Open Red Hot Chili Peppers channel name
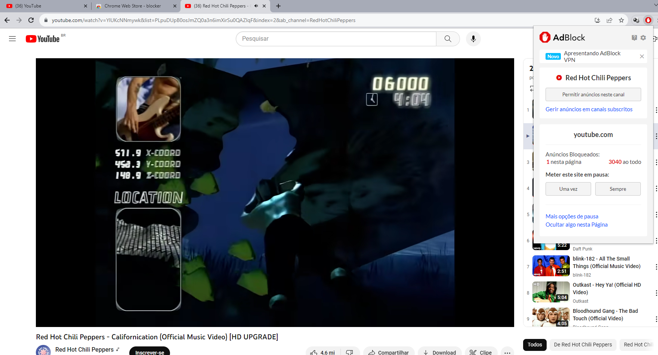658x355 pixels. (x=84, y=349)
